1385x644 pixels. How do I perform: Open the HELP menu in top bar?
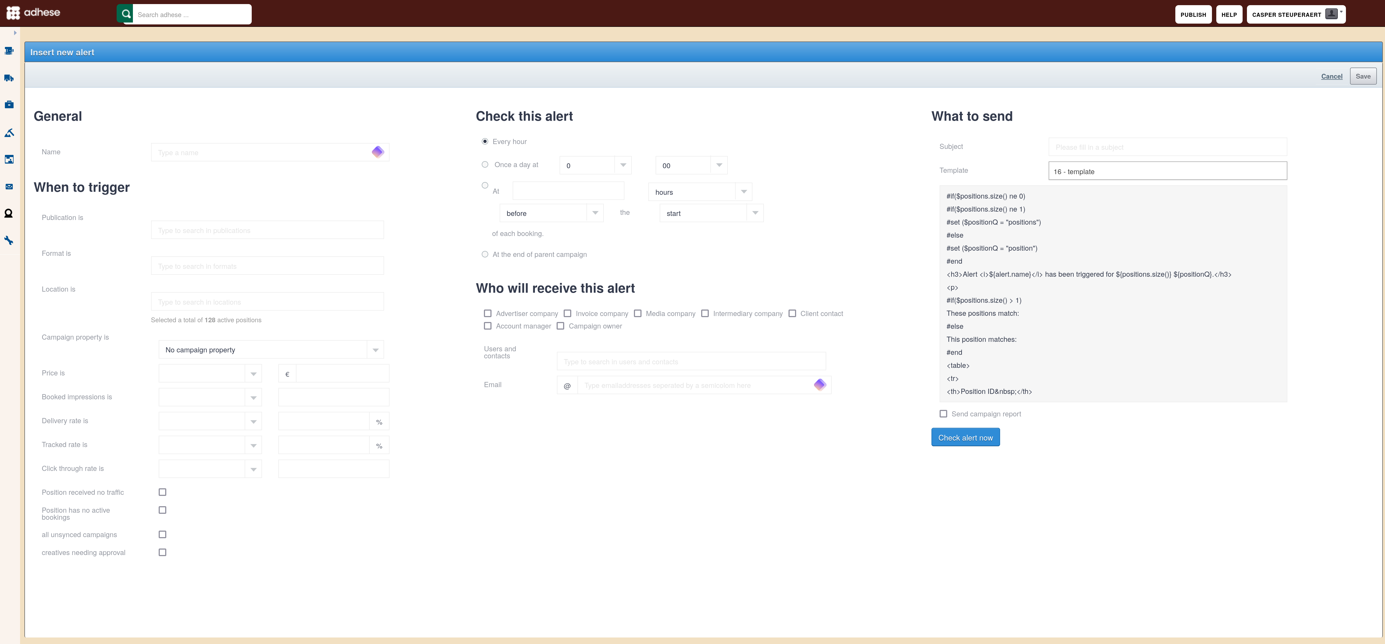point(1228,15)
